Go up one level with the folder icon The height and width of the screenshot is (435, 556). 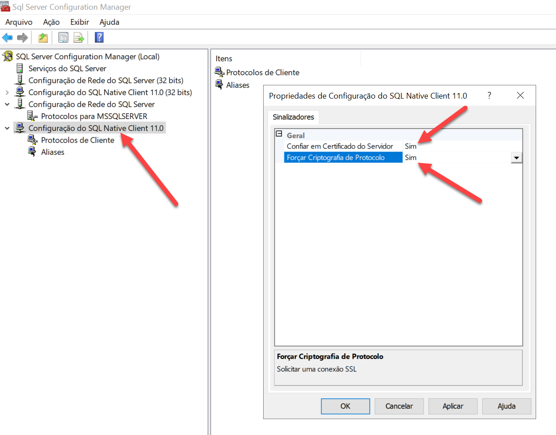click(x=43, y=38)
